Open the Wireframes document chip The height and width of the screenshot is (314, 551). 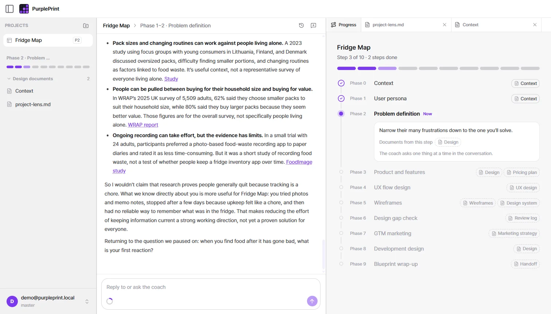pyautogui.click(x=477, y=203)
